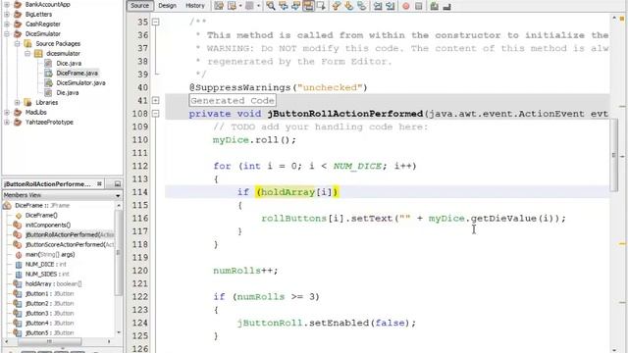This screenshot has width=628, height=353.
Task: Click the editor Back navigation icon
Action: [x=232, y=6]
